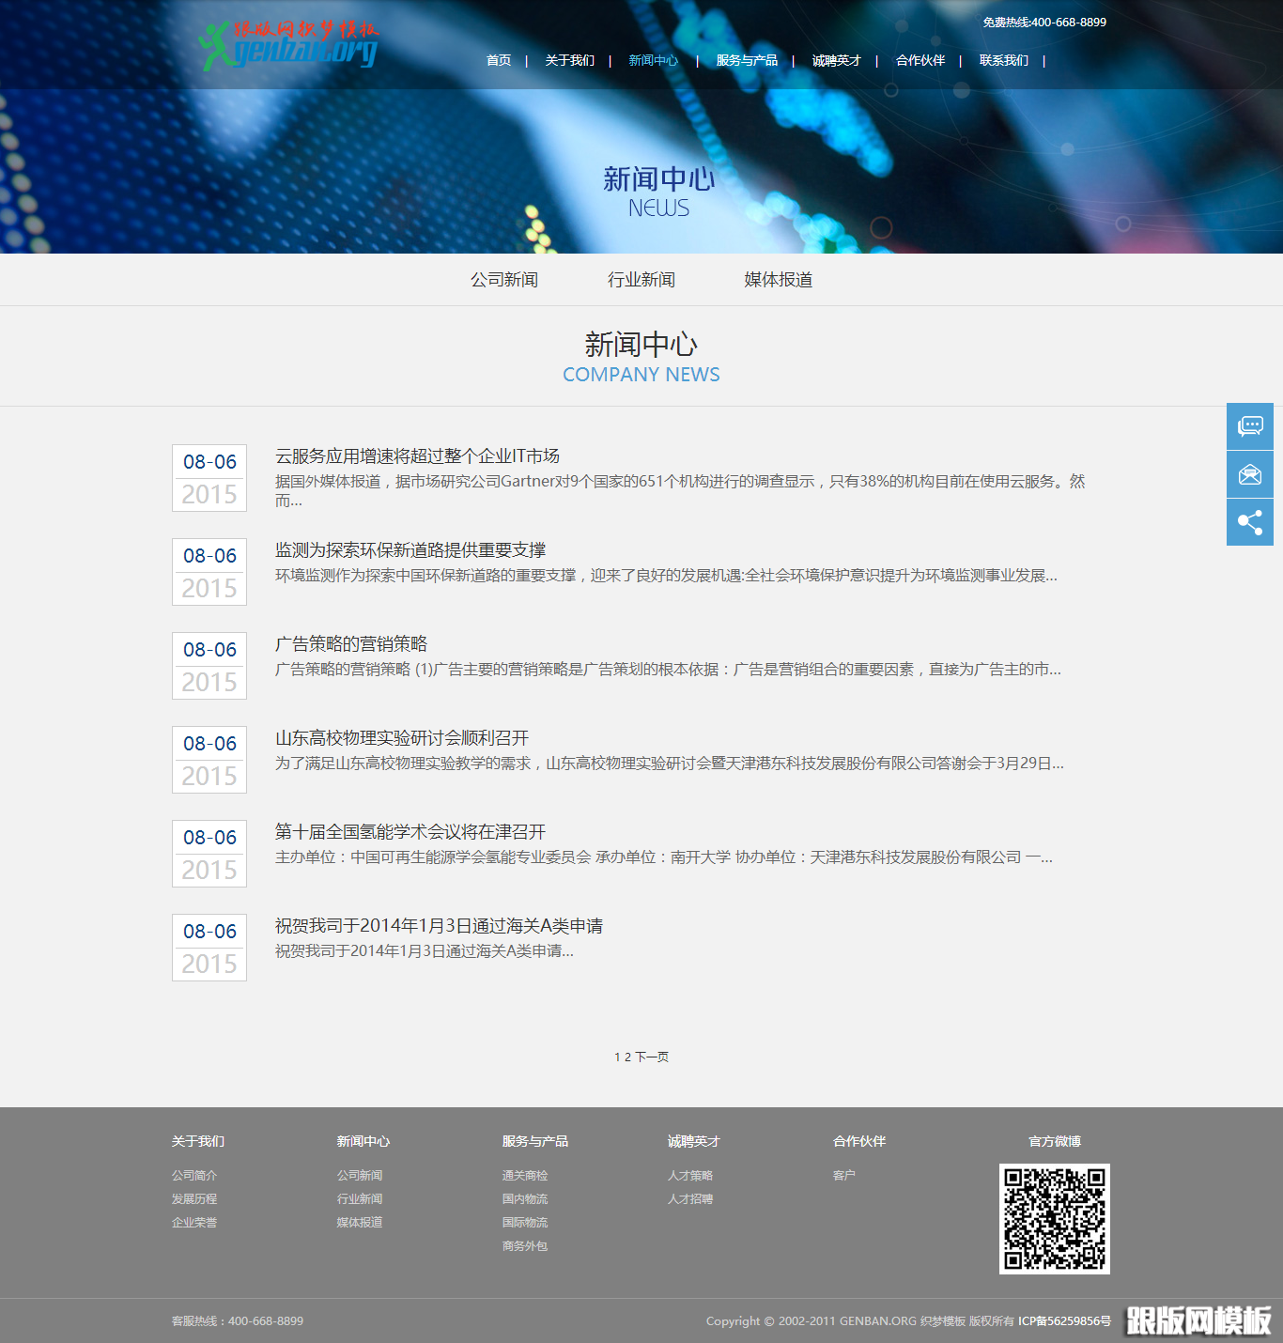1283x1343 pixels.
Task: Jump to page 2 of news
Action: coord(626,1056)
